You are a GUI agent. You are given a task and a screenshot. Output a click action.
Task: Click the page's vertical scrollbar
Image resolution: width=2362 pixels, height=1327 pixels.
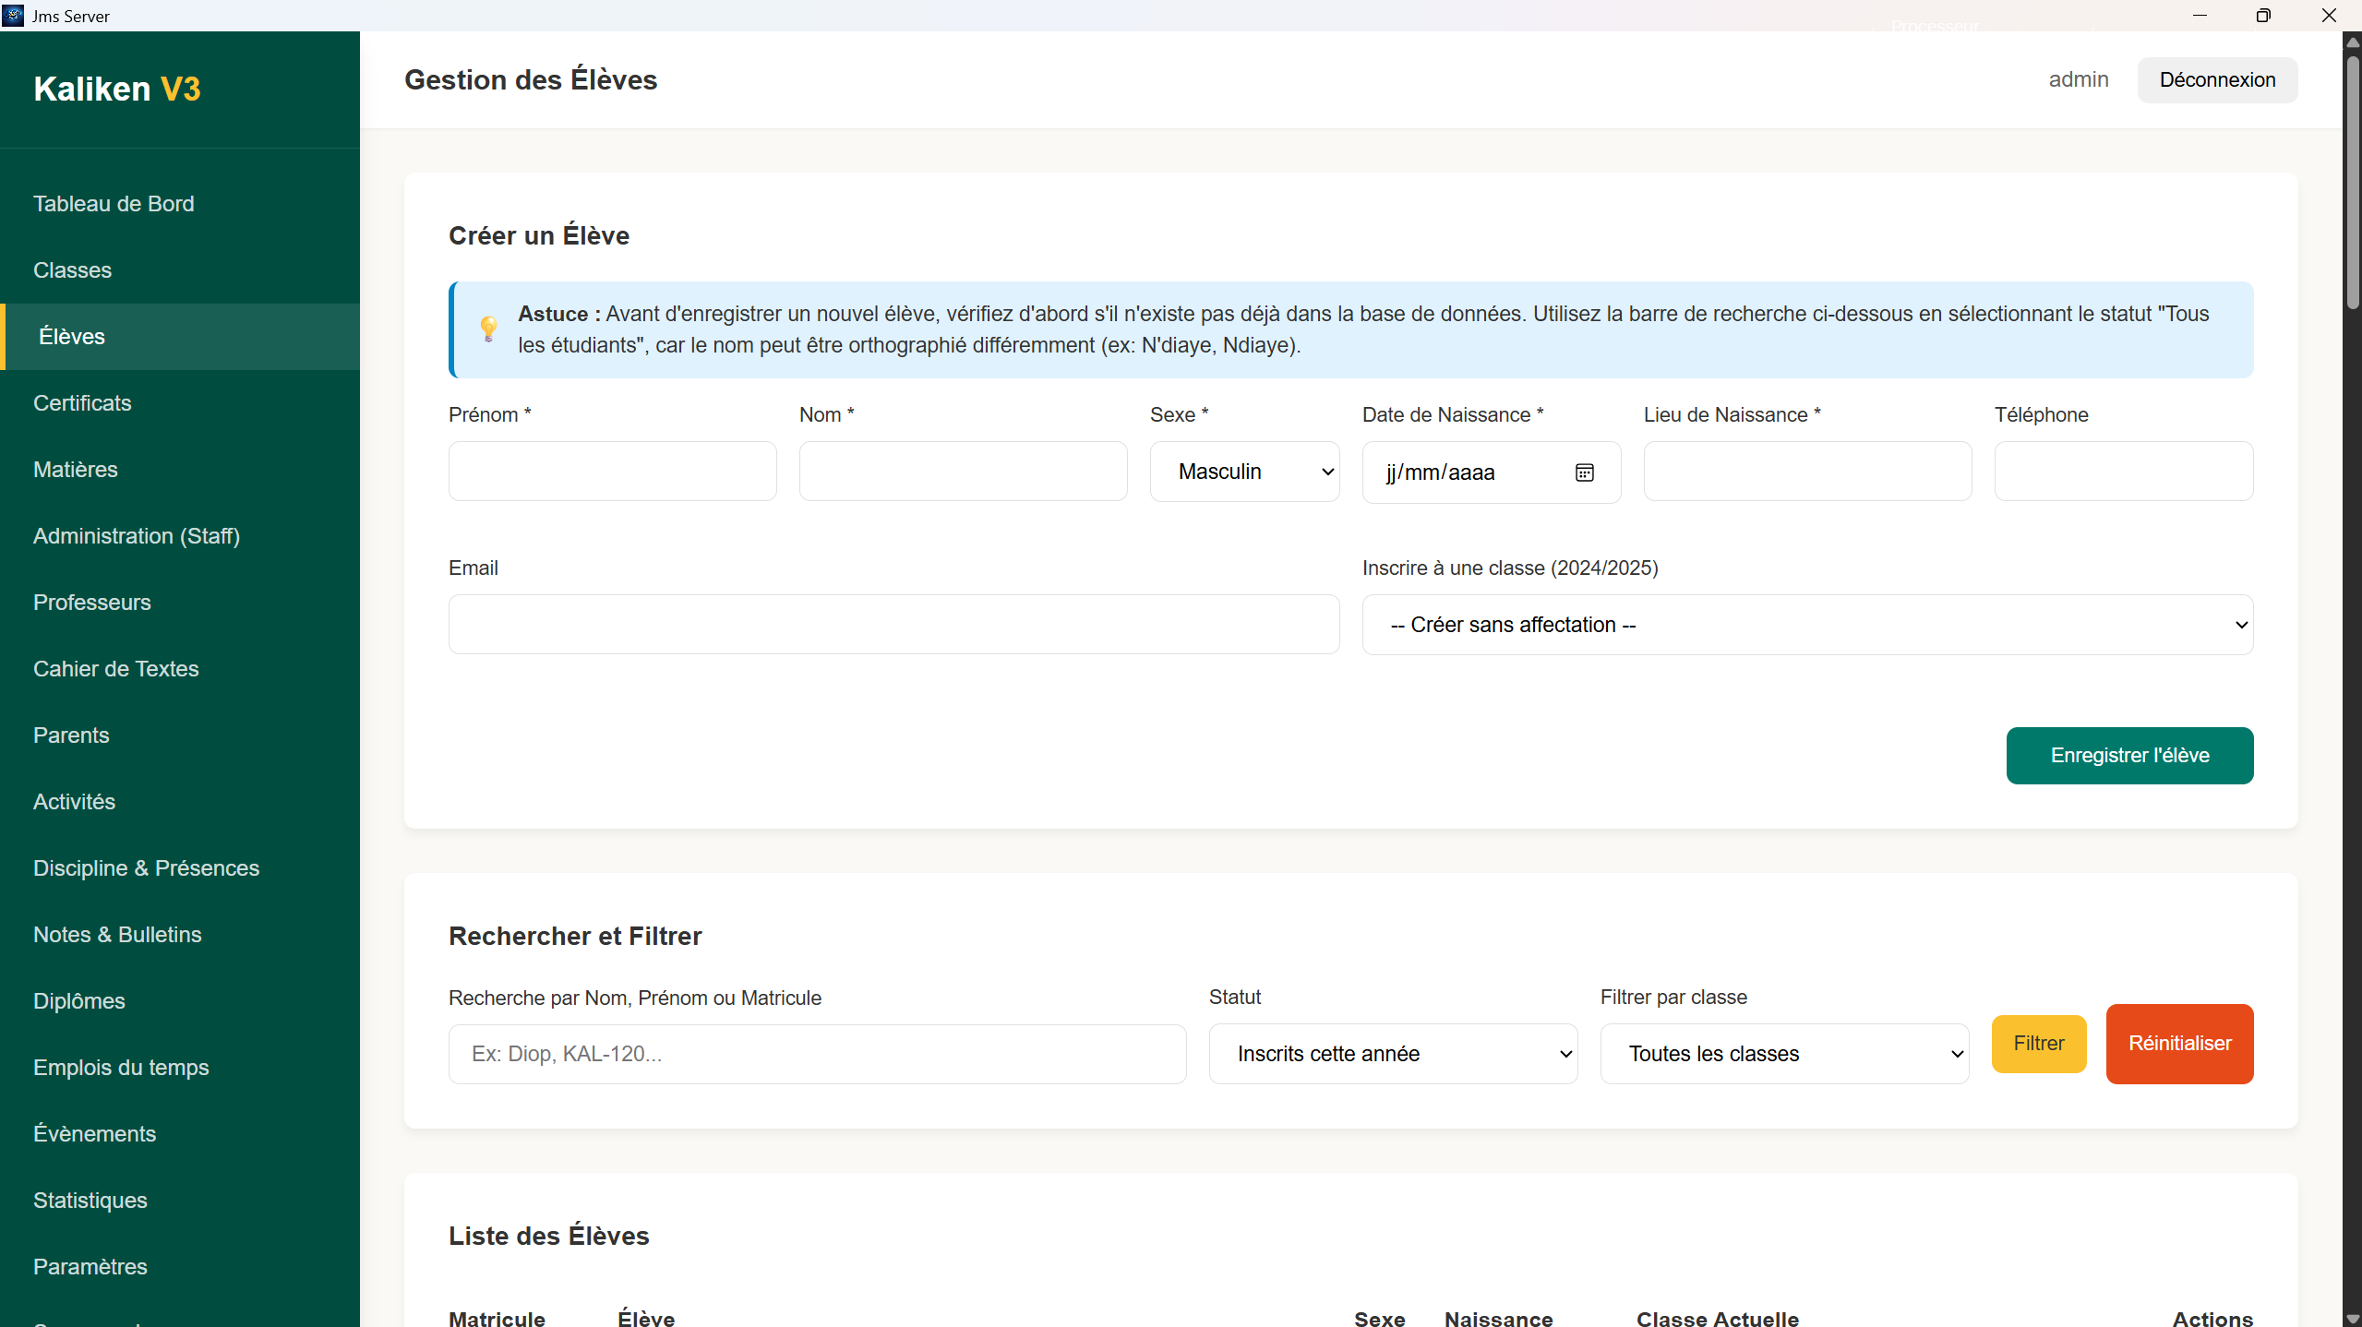pos(2352,185)
